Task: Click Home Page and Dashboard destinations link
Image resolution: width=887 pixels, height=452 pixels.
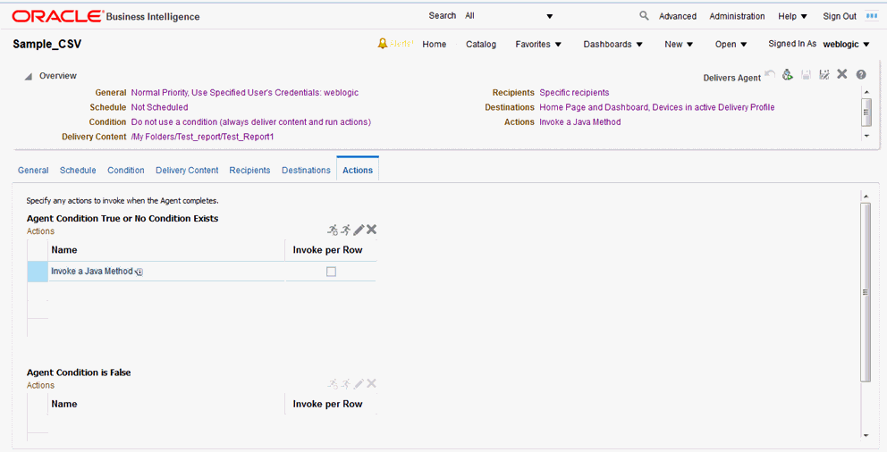Action: click(x=657, y=107)
